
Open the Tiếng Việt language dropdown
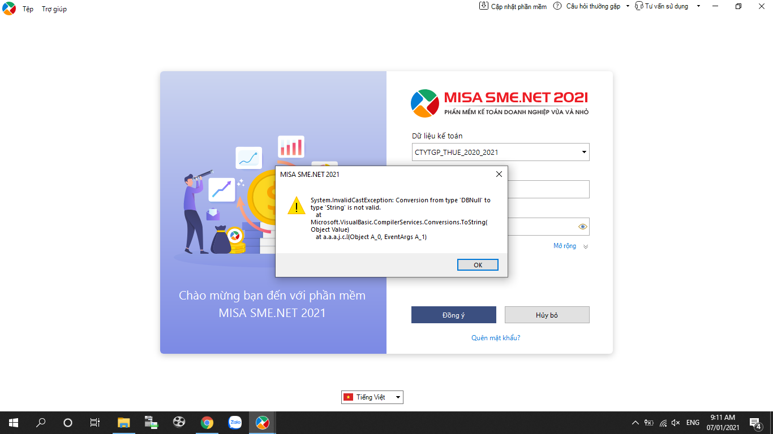tap(372, 397)
